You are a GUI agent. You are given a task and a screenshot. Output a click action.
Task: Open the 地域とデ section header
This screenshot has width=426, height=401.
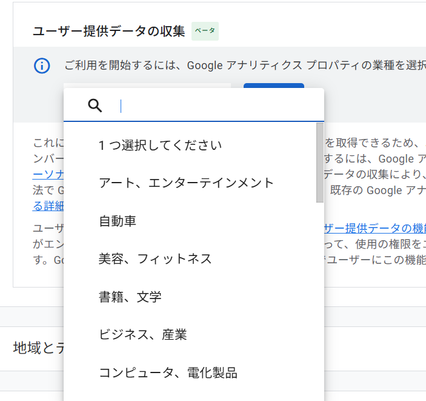click(x=38, y=348)
